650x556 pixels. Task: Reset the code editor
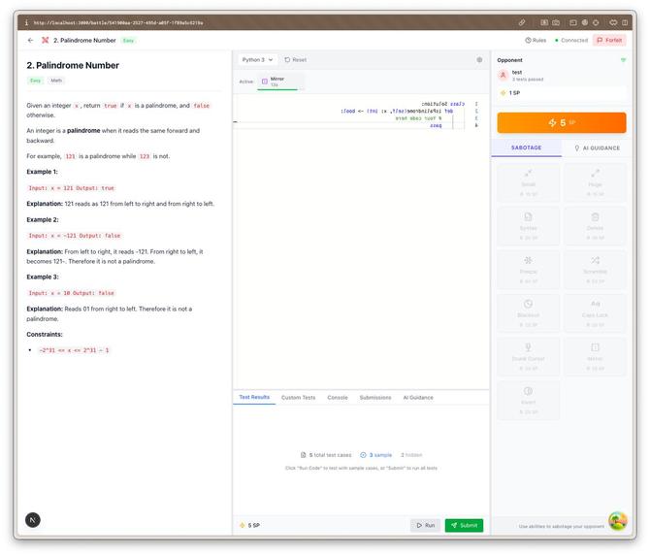point(296,60)
